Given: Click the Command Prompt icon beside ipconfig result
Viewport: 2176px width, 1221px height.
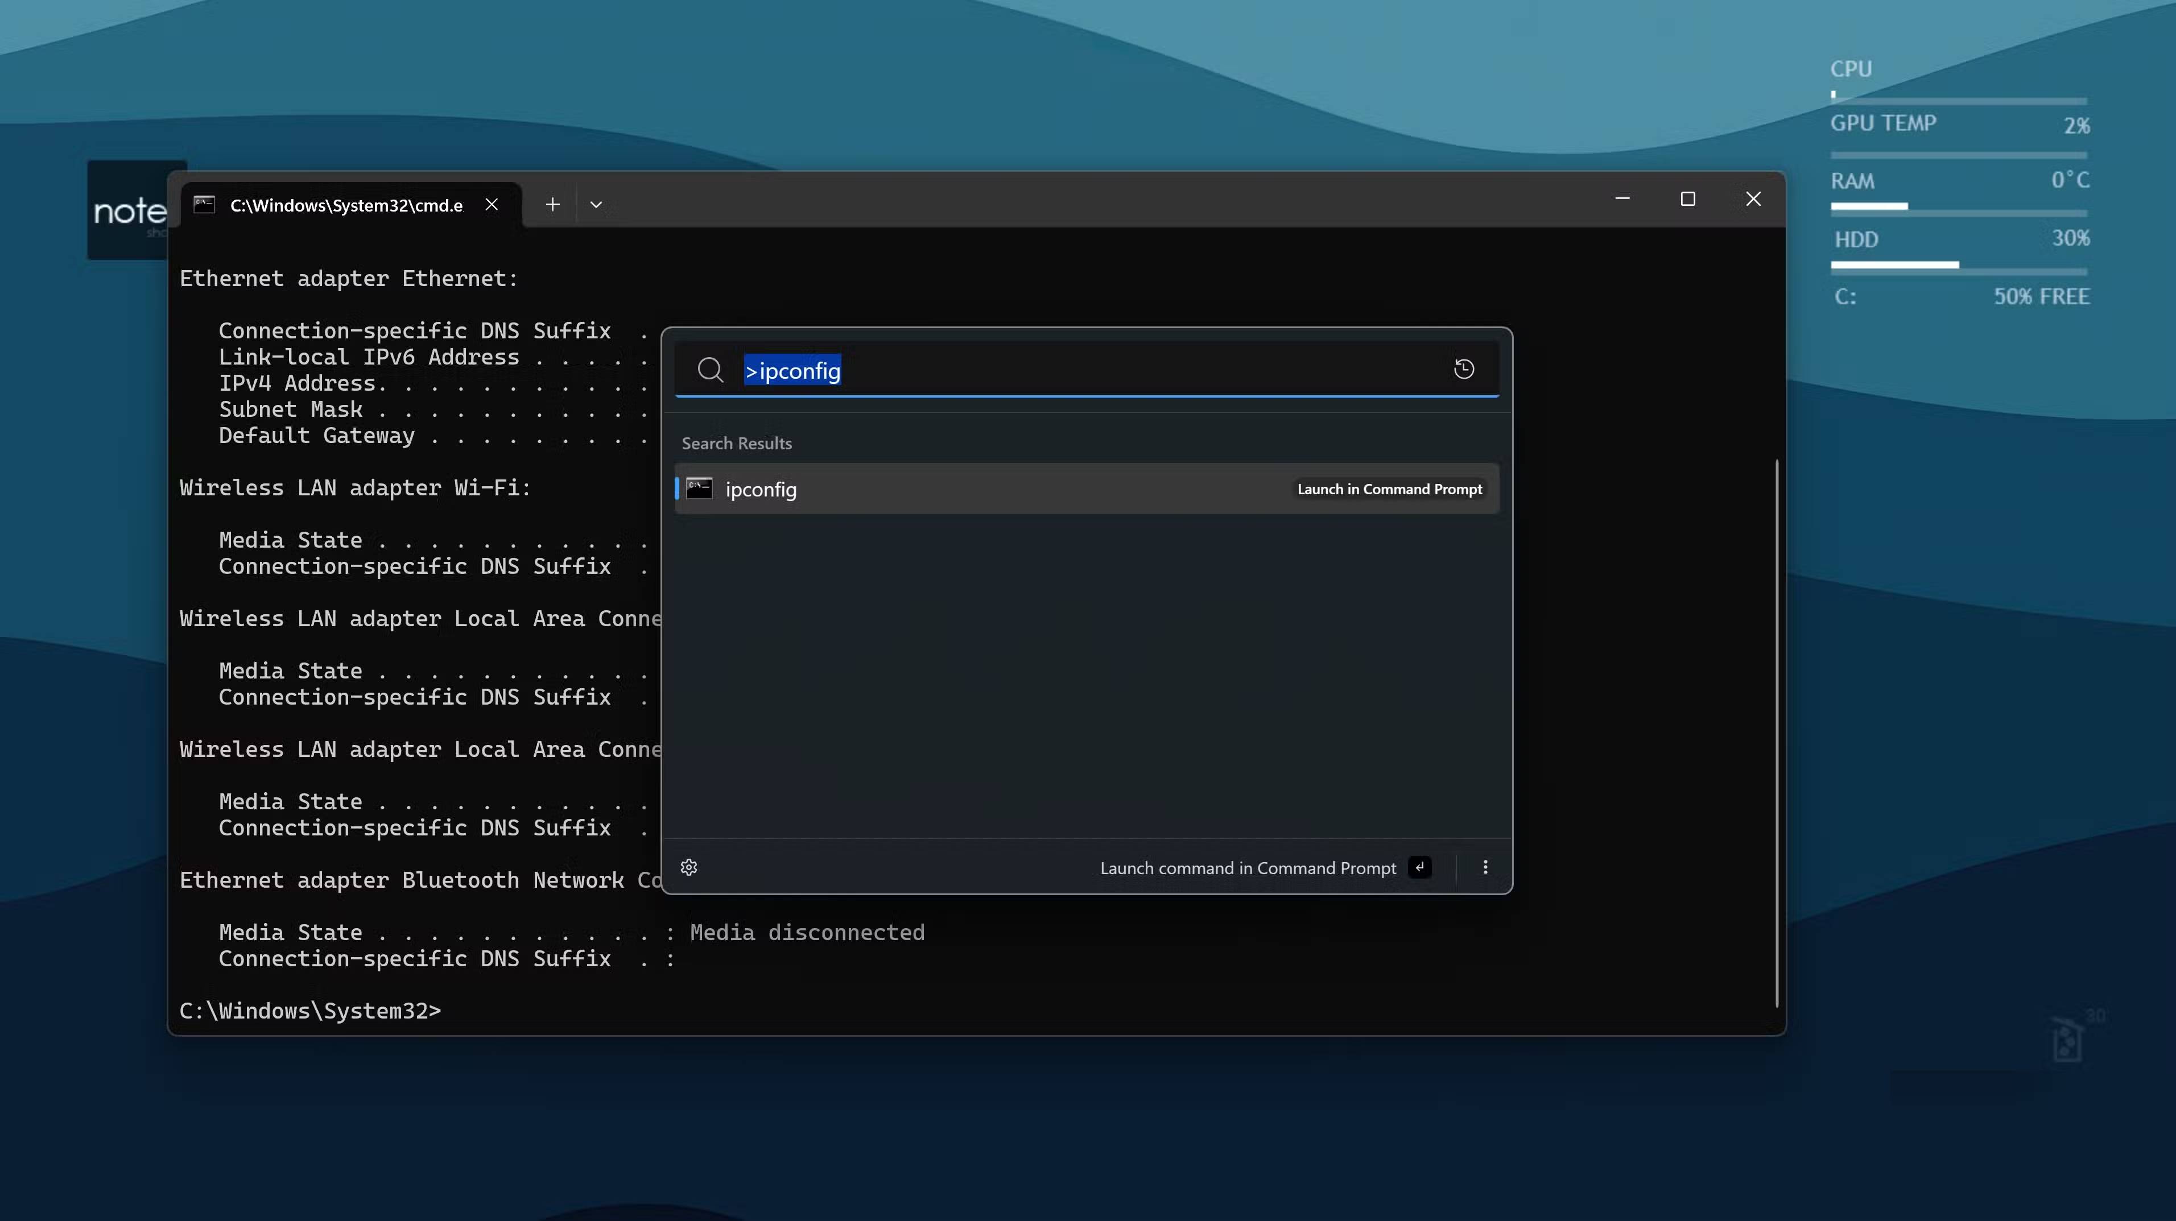Looking at the screenshot, I should pyautogui.click(x=699, y=488).
